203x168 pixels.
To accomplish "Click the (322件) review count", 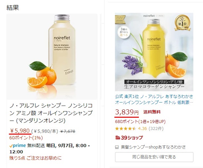I will coord(156,129).
